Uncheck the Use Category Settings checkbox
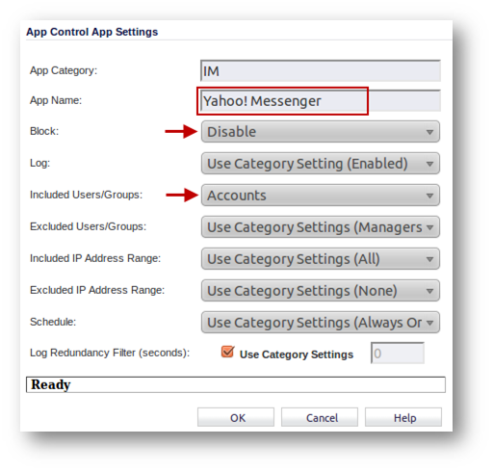Image resolution: width=493 pixels, height=472 pixels. pyautogui.click(x=227, y=352)
